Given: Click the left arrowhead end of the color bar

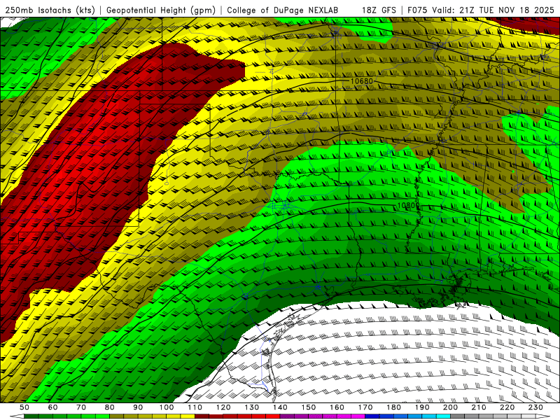Looking at the screenshot, I should (17, 416).
